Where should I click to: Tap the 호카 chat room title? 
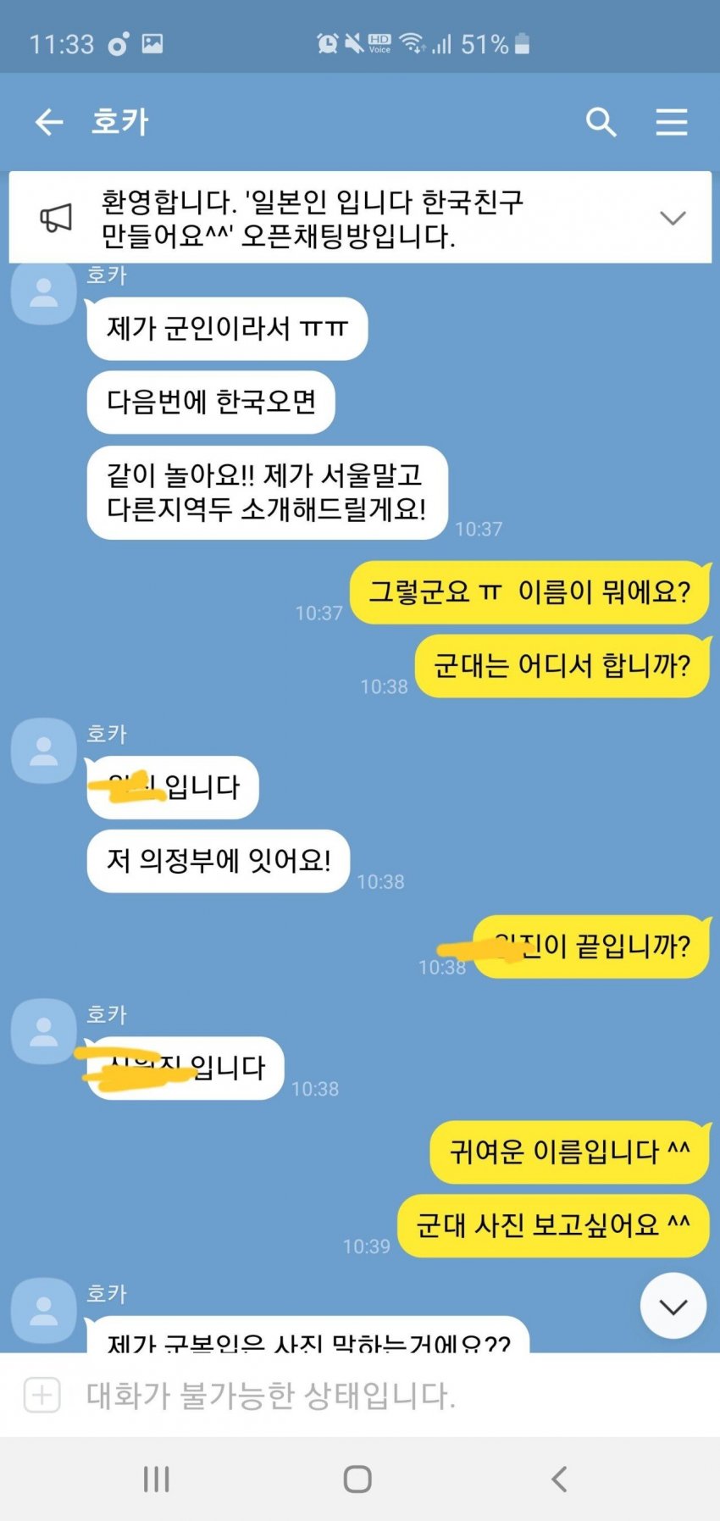120,122
